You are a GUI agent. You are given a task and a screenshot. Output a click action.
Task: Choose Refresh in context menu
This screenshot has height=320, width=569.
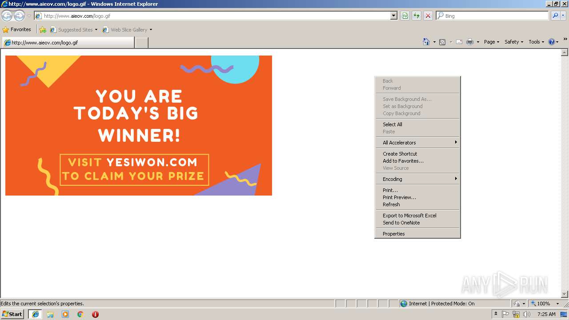pos(417,204)
